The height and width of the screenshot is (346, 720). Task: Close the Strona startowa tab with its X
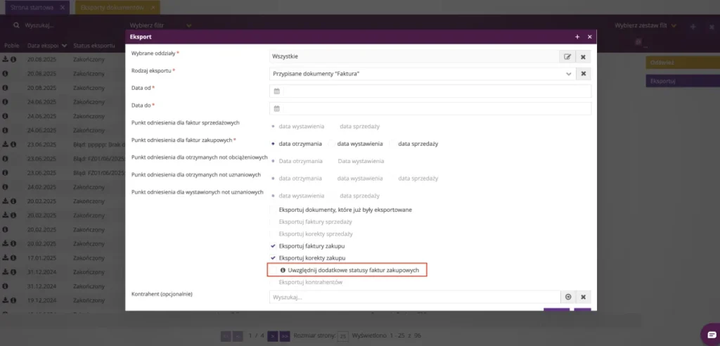point(63,8)
